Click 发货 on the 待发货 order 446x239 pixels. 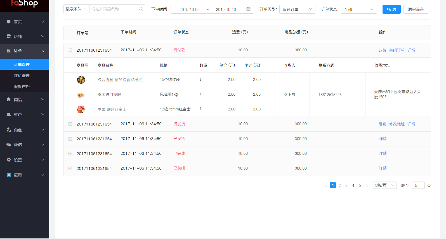coord(383,124)
